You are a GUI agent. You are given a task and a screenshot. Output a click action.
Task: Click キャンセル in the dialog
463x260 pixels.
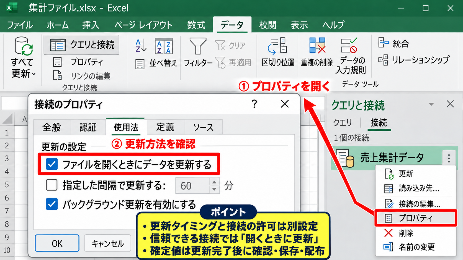tap(108, 243)
